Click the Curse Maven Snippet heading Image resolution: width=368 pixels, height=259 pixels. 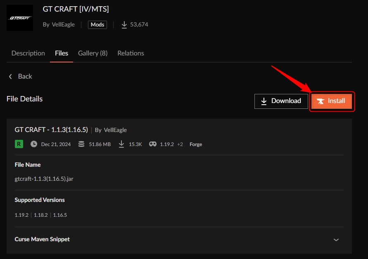(x=42, y=239)
